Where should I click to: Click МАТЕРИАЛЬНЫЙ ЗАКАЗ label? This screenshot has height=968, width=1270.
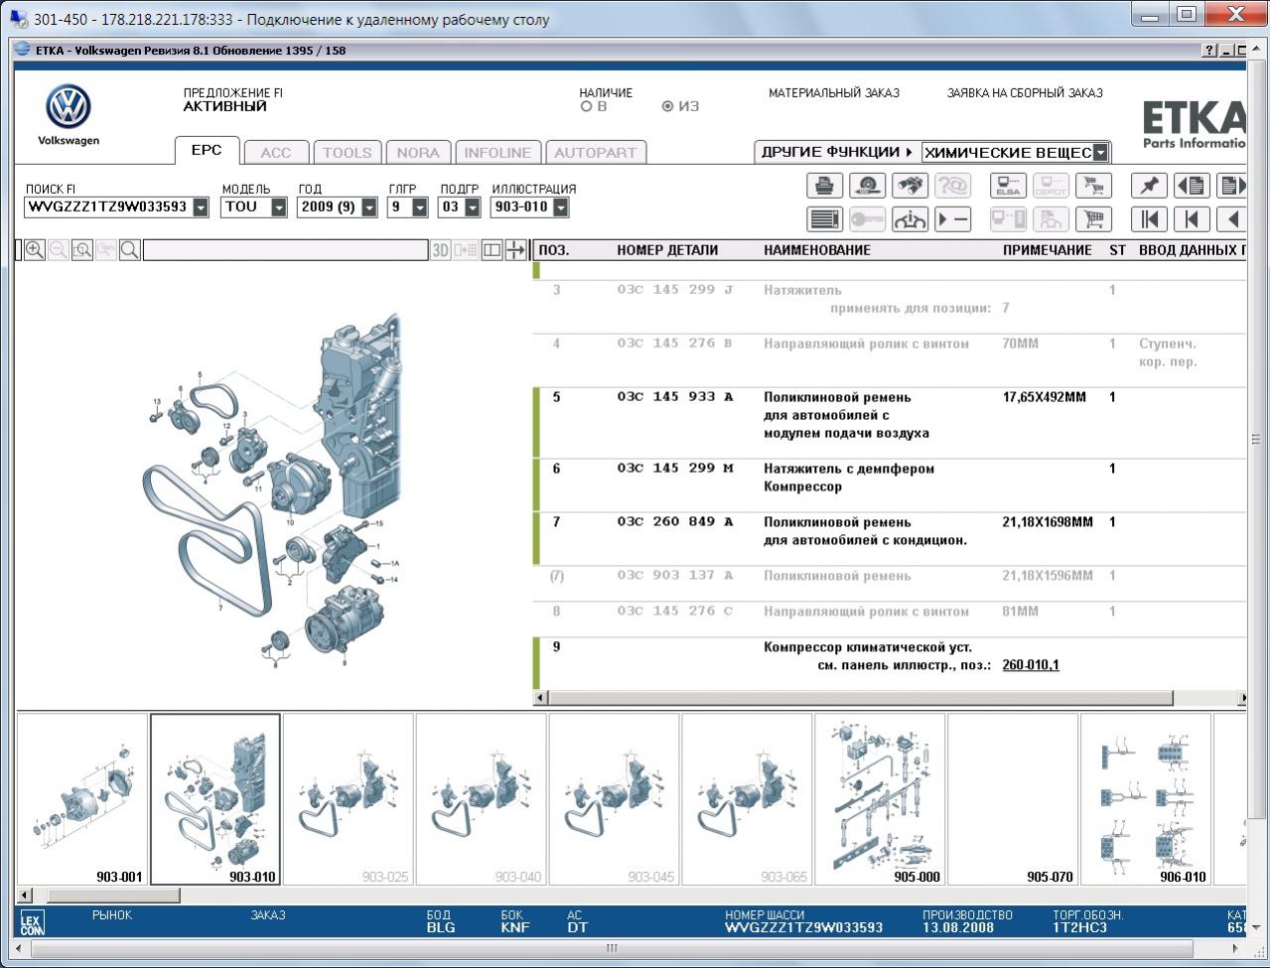[834, 93]
